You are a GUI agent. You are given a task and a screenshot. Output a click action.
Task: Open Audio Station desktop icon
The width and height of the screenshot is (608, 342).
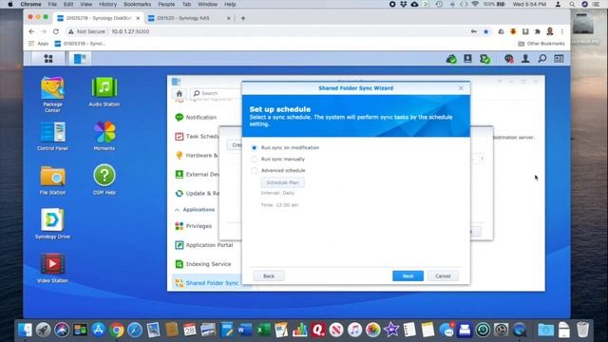104,91
